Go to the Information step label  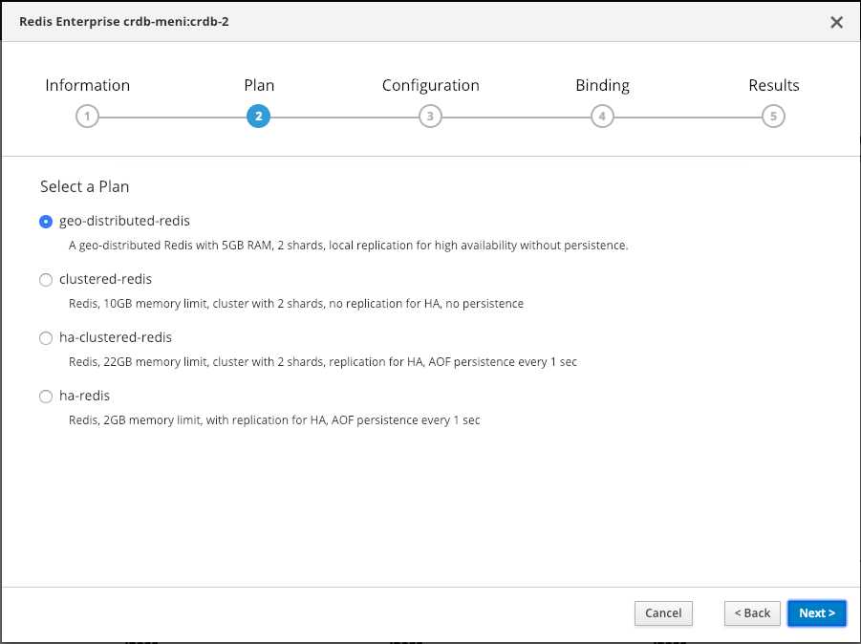tap(87, 86)
